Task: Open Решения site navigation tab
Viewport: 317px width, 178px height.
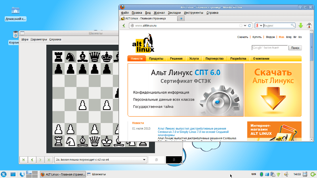Action: [176, 59]
